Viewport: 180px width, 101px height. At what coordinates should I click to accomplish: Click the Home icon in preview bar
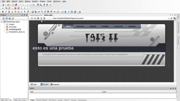pyautogui.click(x=44, y=18)
